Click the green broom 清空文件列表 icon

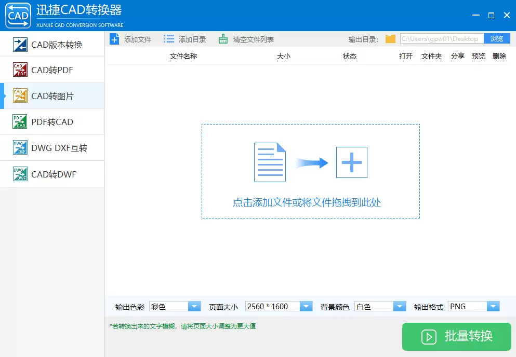223,39
